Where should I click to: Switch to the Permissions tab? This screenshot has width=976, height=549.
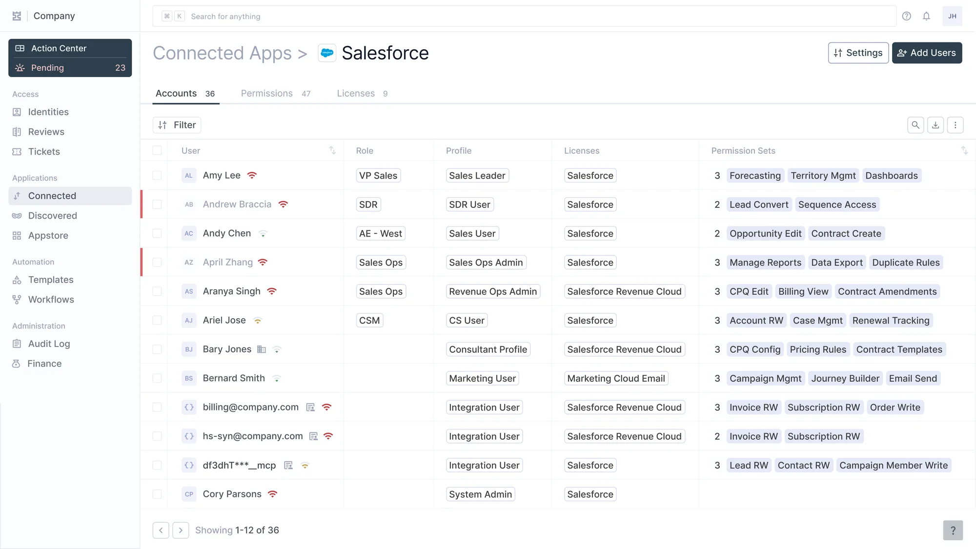pyautogui.click(x=275, y=93)
